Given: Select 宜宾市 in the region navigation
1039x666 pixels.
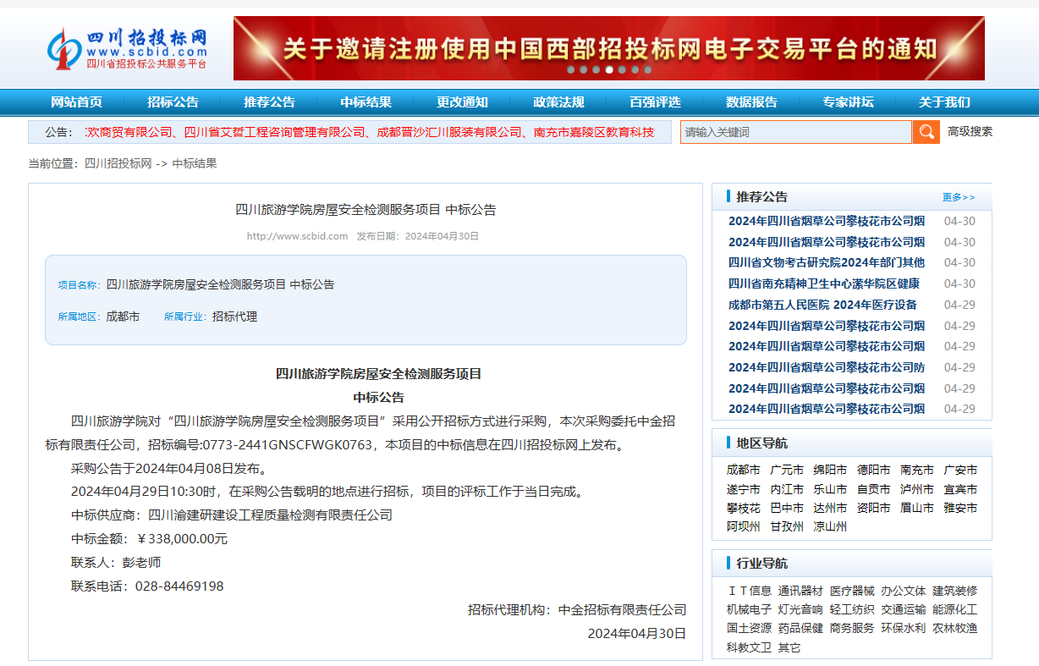Looking at the screenshot, I should pyautogui.click(x=960, y=489).
